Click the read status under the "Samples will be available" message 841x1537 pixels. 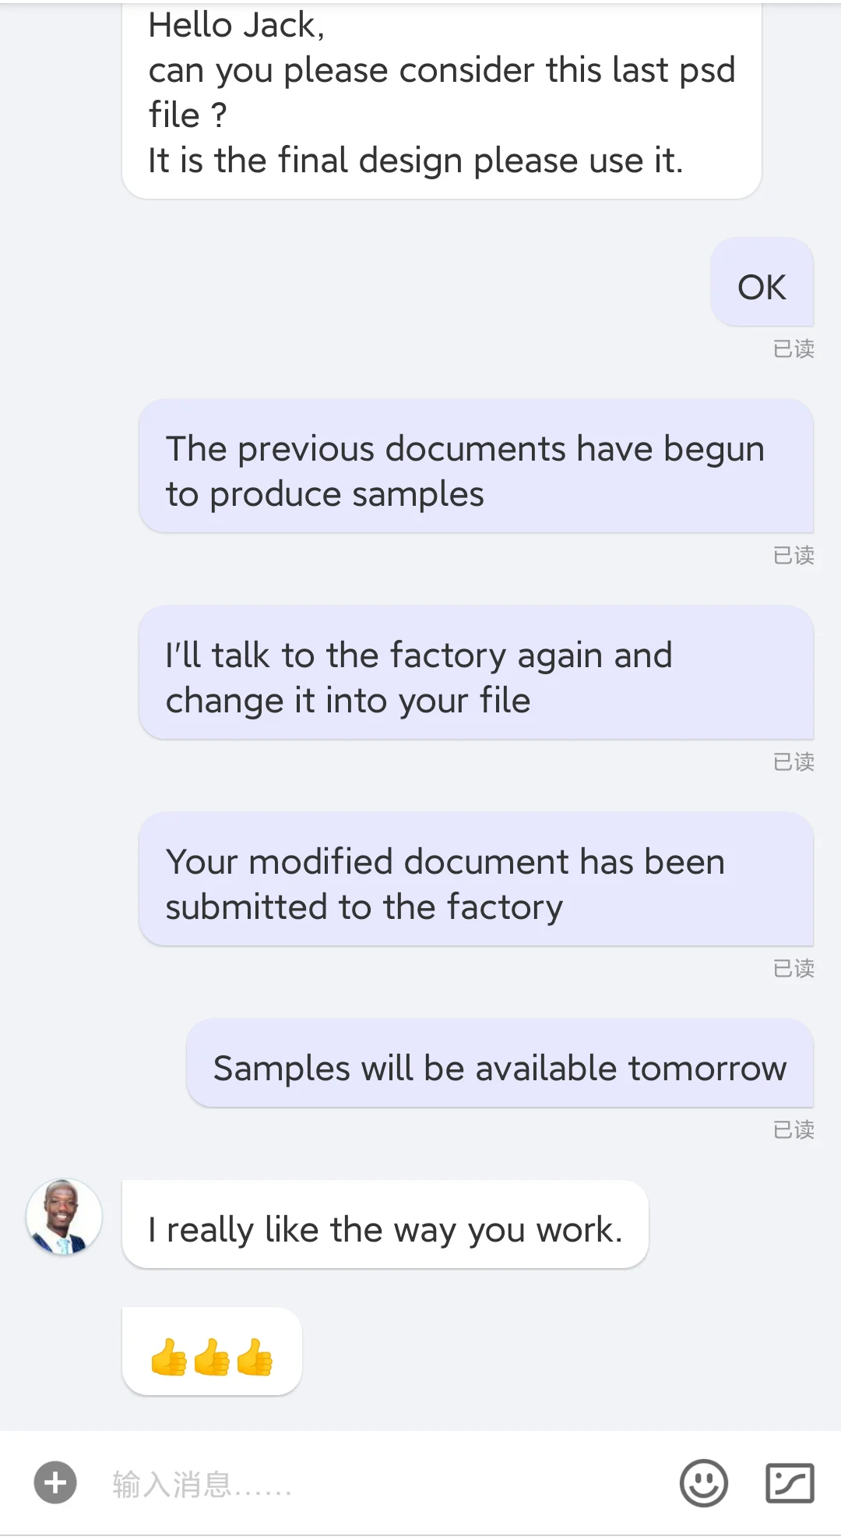[793, 1129]
